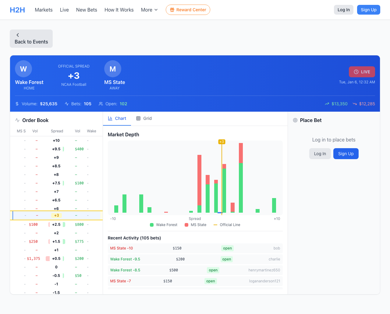Click the H2H logo
This screenshot has width=390, height=314.
(x=17, y=10)
